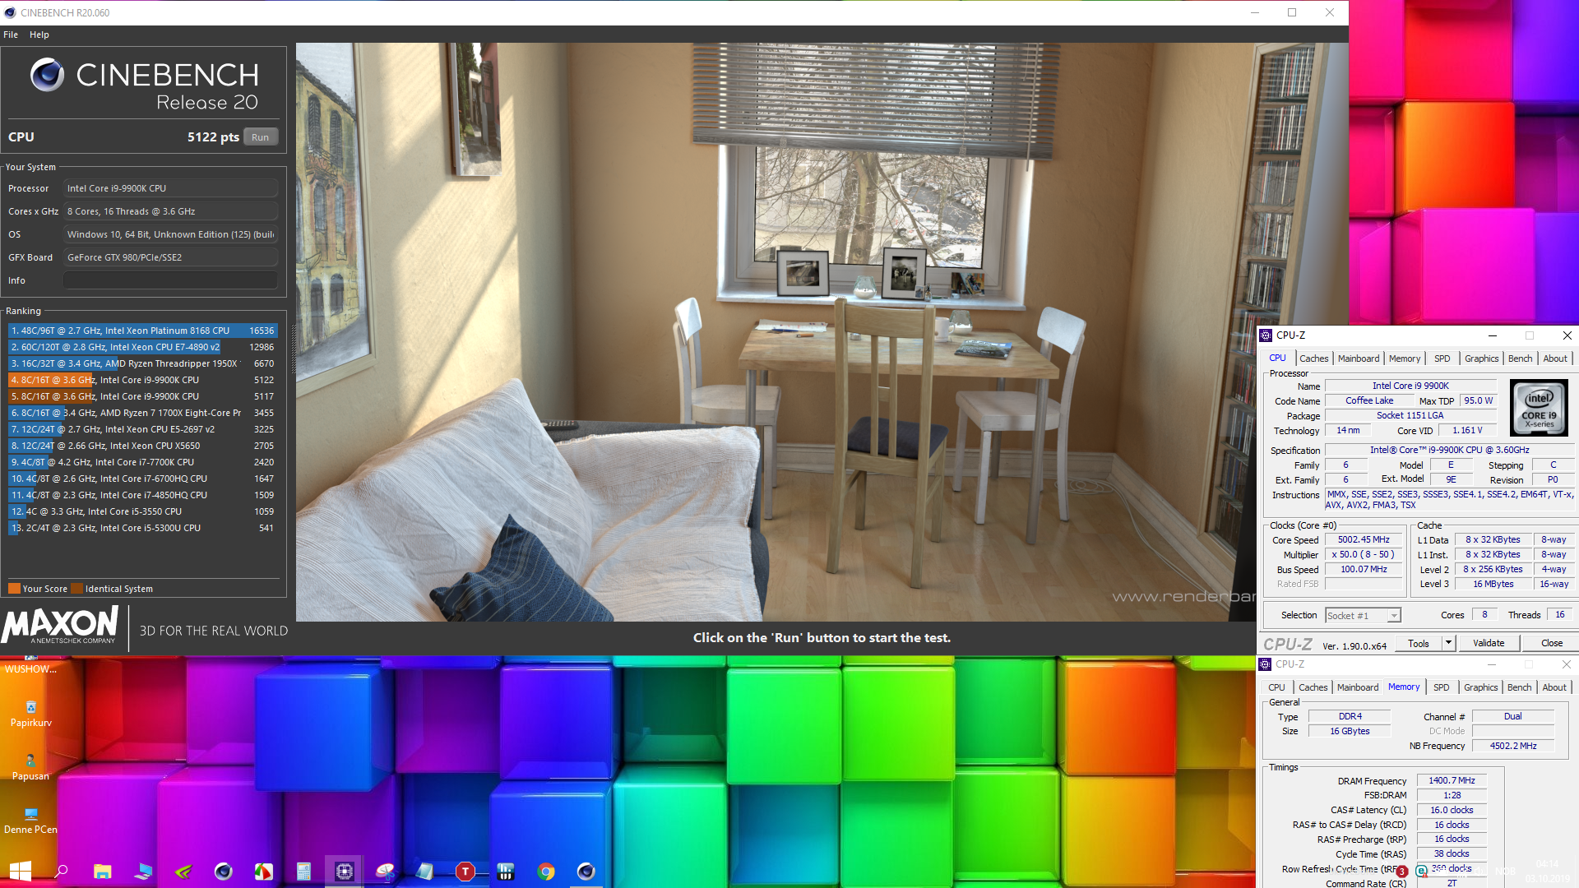Open Graphics tab in upper CPU-Z window
1579x888 pixels.
click(x=1481, y=358)
